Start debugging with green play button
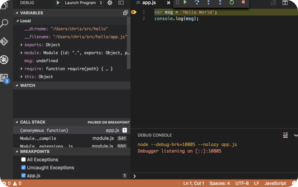The image size is (298, 187). click(x=58, y=3)
